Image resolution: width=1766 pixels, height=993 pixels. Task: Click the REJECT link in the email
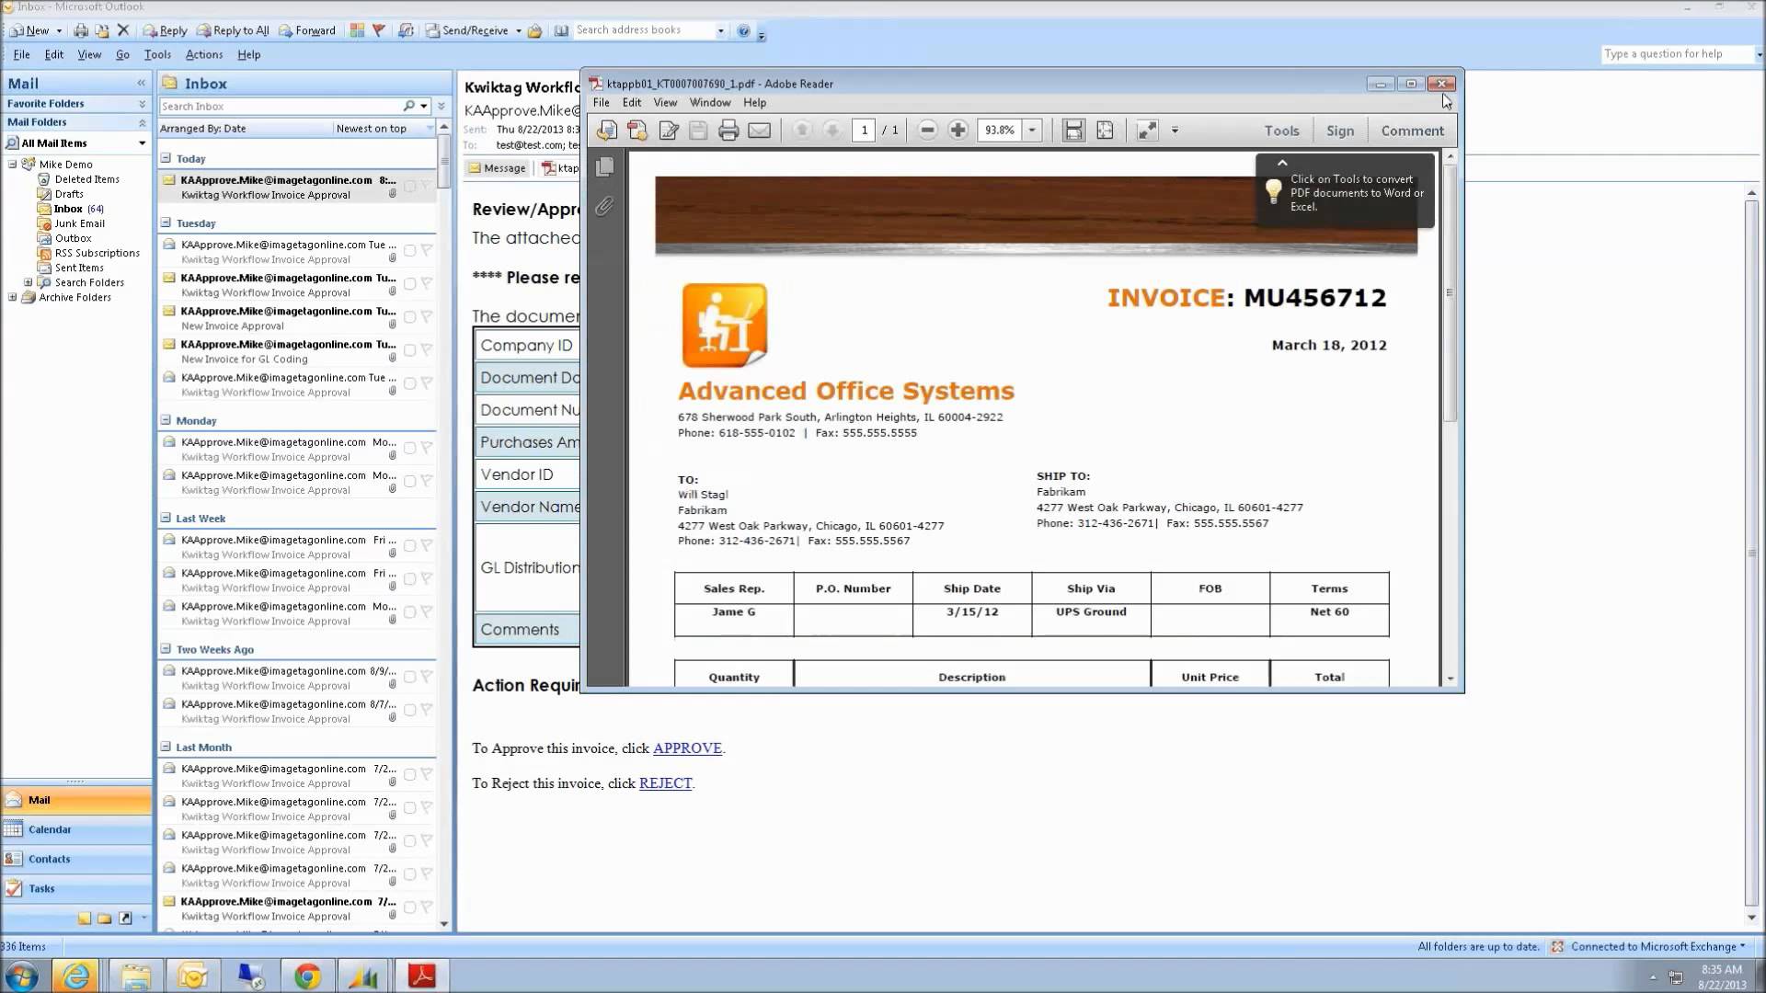point(665,783)
